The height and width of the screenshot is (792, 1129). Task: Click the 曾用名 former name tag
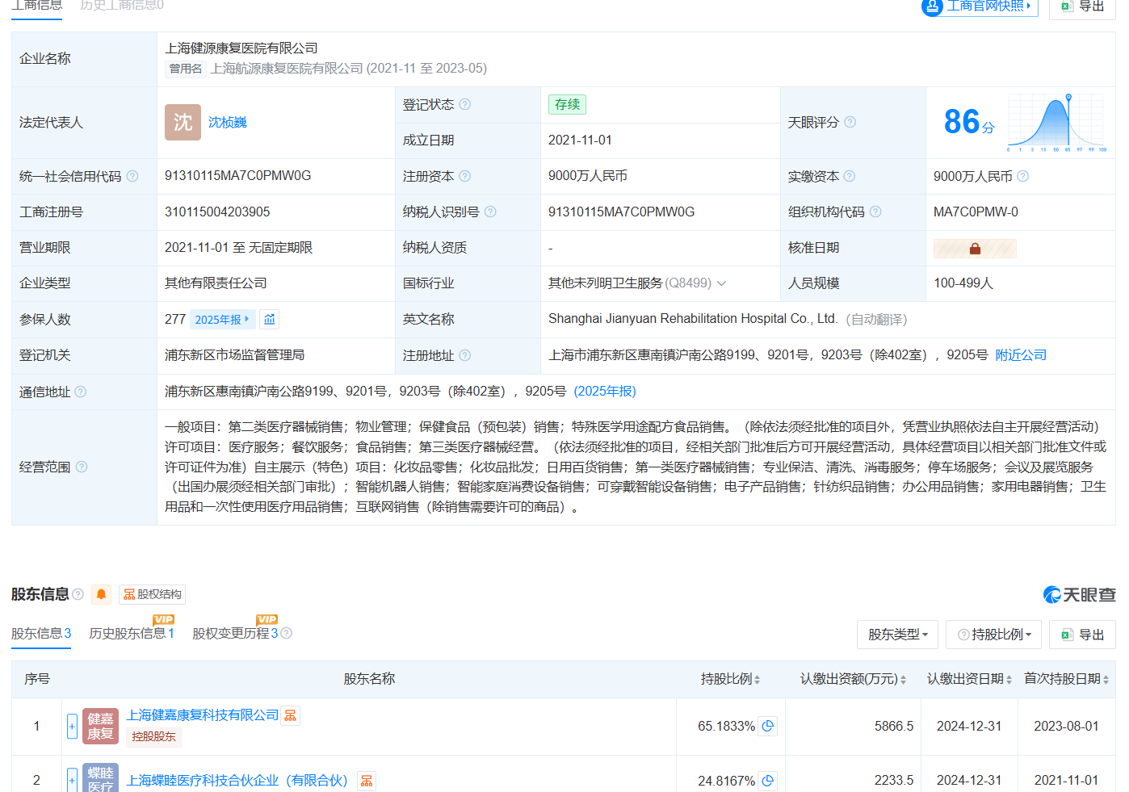[x=186, y=69]
